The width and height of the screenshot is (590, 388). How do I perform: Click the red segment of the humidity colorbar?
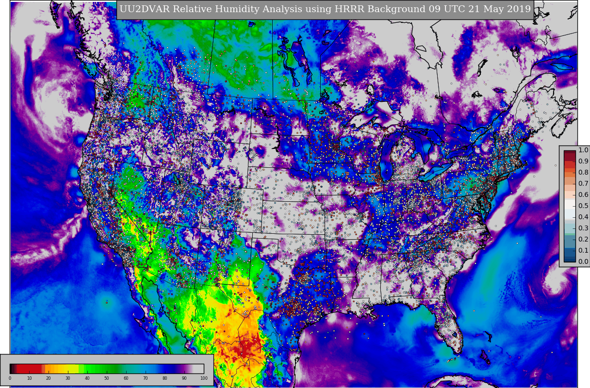29,369
